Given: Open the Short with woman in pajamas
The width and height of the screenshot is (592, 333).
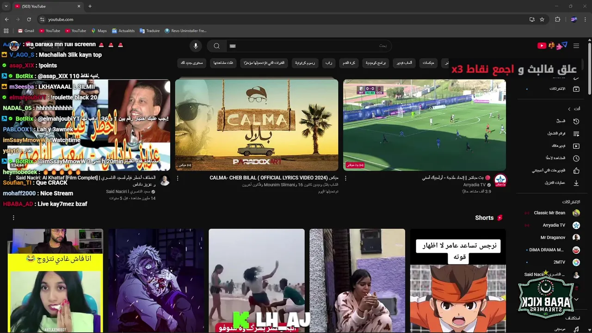Looking at the screenshot, I should [x=357, y=281].
